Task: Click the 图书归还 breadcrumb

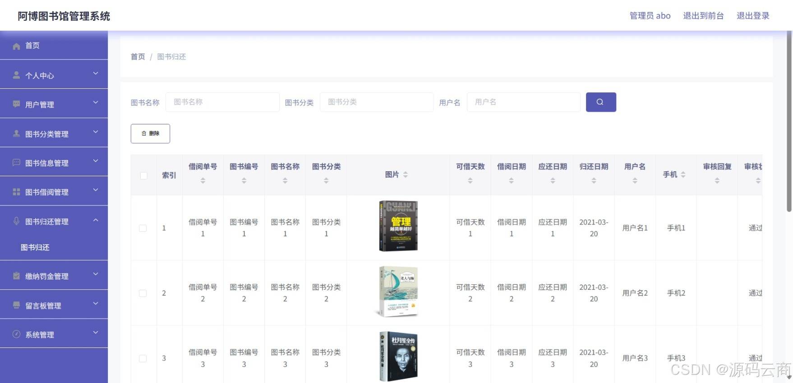Action: tap(171, 57)
